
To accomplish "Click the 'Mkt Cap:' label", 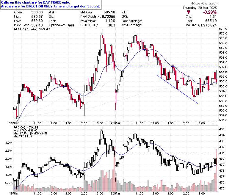I will (x=87, y=12).
